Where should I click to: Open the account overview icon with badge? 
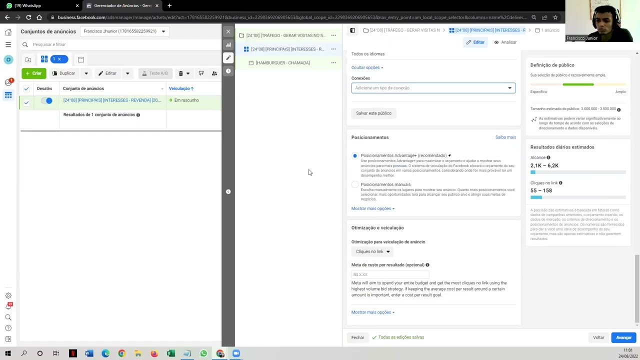point(8,82)
